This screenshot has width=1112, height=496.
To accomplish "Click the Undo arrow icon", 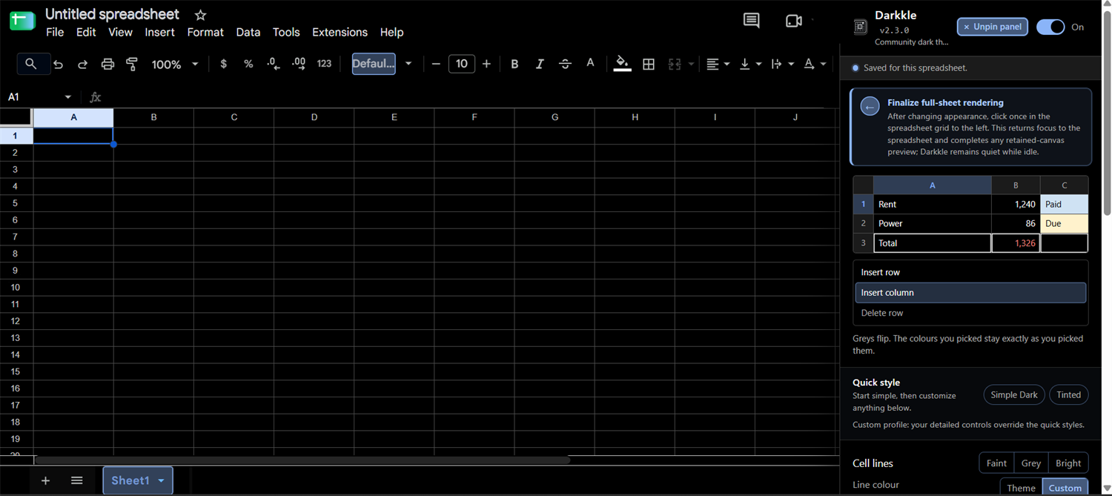I will tap(59, 65).
